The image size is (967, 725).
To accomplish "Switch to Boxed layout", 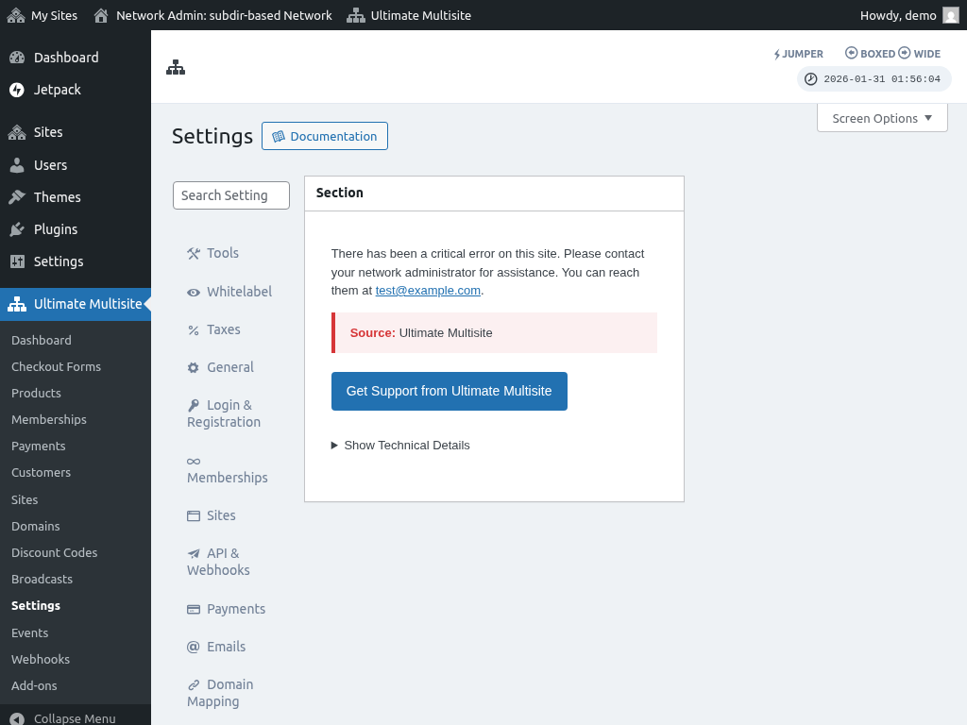I will pos(870,54).
